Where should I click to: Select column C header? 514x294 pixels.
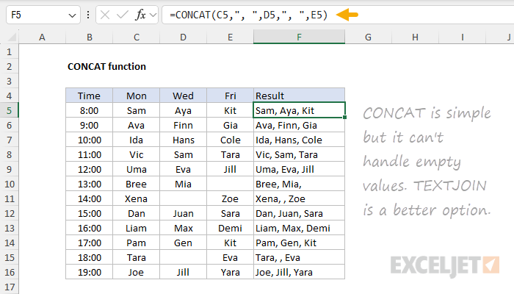137,37
